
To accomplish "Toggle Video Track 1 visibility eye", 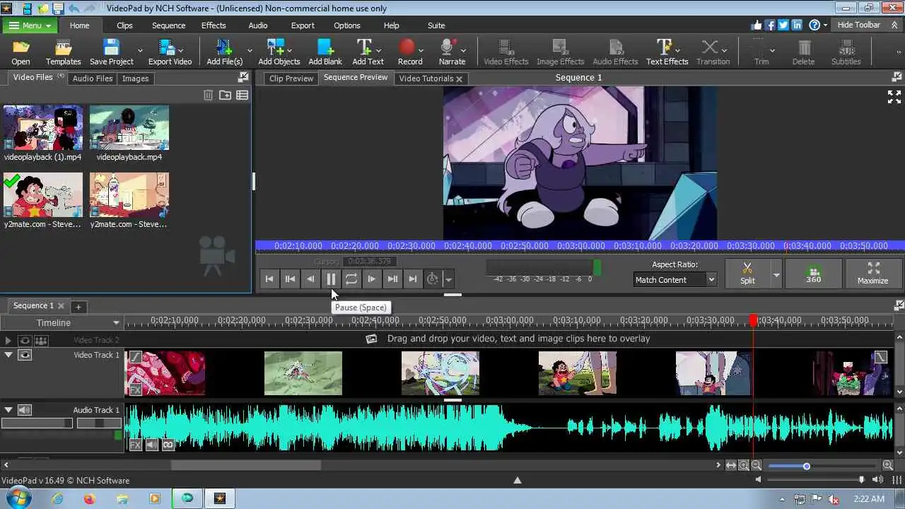I will click(25, 355).
